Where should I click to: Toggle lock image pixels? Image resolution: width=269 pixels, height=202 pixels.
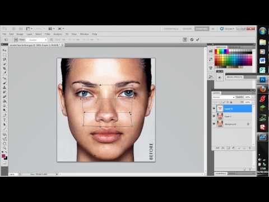[224, 102]
